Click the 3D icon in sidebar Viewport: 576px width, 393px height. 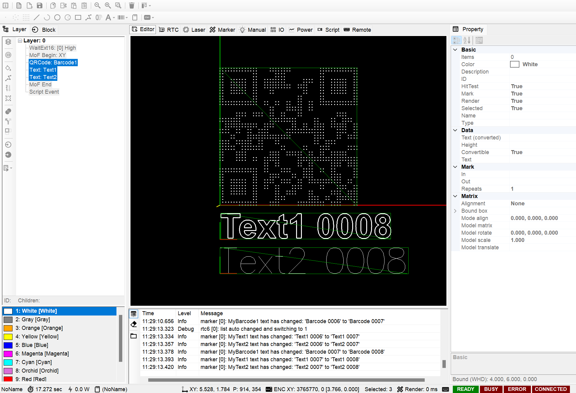[8, 55]
